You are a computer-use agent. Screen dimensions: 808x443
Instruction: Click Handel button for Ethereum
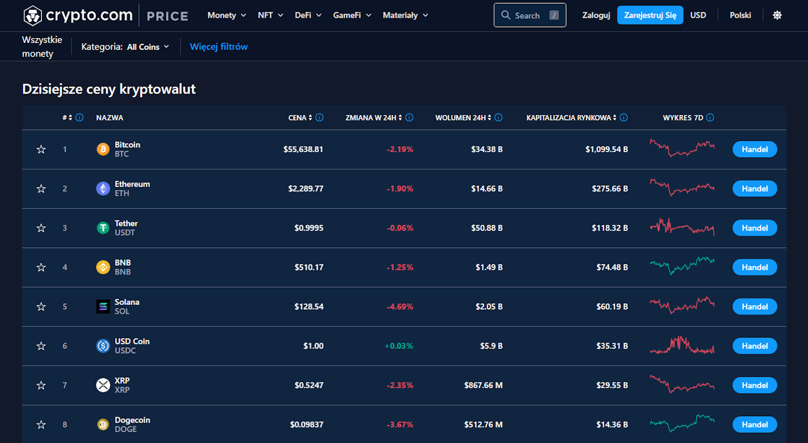pos(755,189)
